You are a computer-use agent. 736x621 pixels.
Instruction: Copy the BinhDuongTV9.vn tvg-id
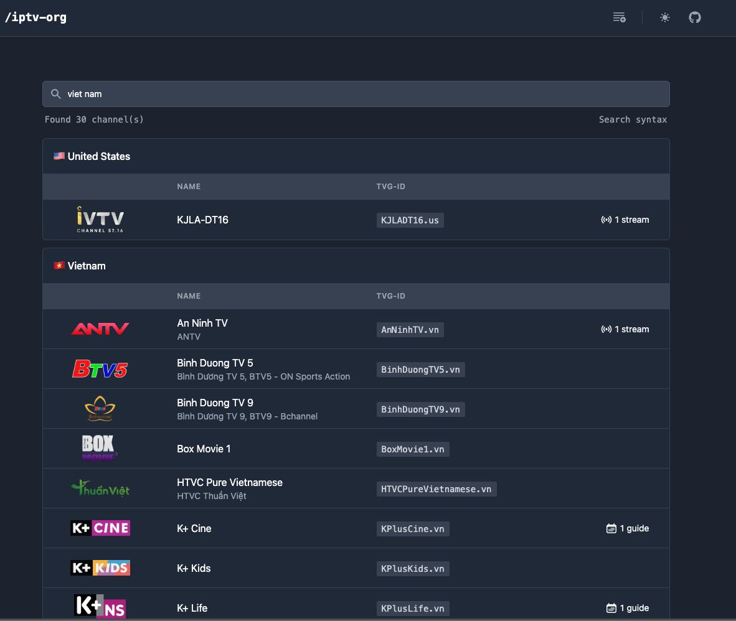coord(420,409)
